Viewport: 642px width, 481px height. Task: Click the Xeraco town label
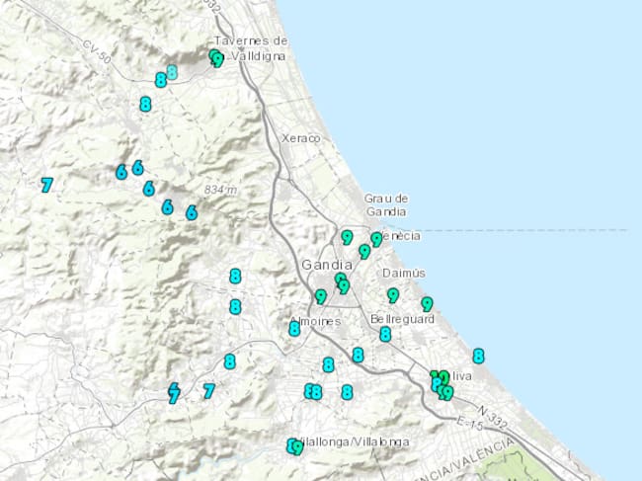[300, 138]
